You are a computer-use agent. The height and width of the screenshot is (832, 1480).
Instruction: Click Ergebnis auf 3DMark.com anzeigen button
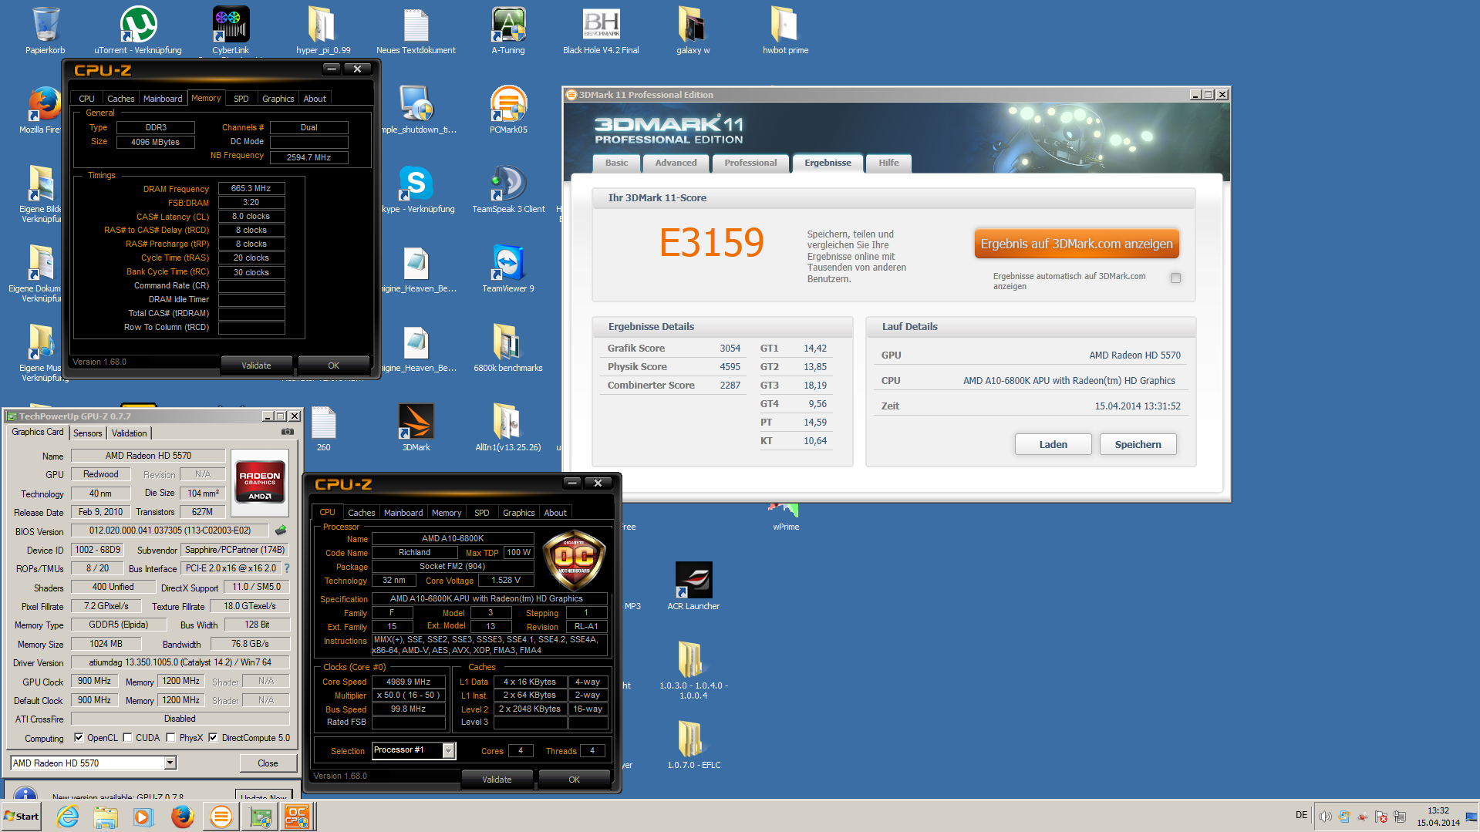click(1077, 244)
